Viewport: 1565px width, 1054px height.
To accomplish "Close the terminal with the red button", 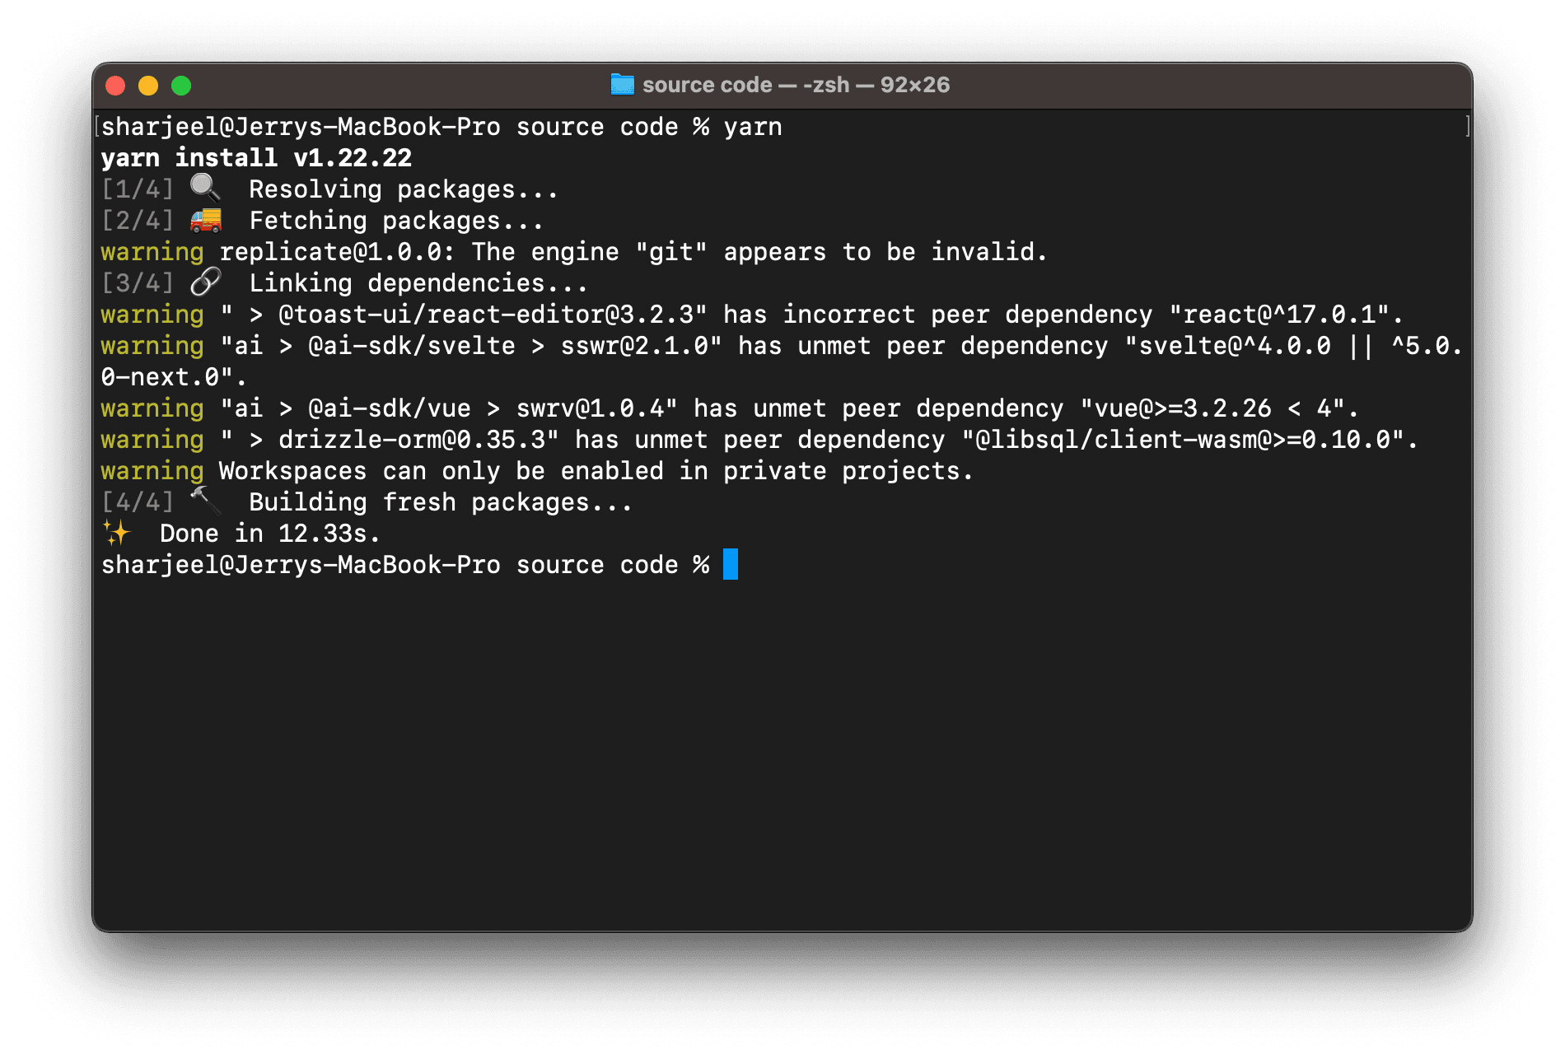I will 115,86.
